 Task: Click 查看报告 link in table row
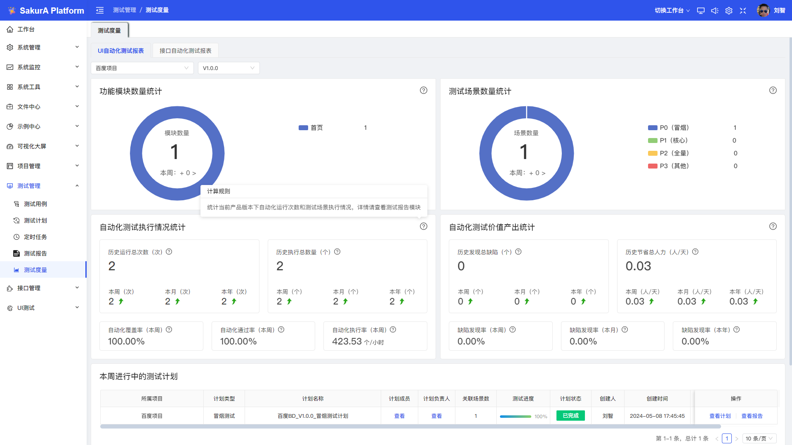pyautogui.click(x=752, y=416)
